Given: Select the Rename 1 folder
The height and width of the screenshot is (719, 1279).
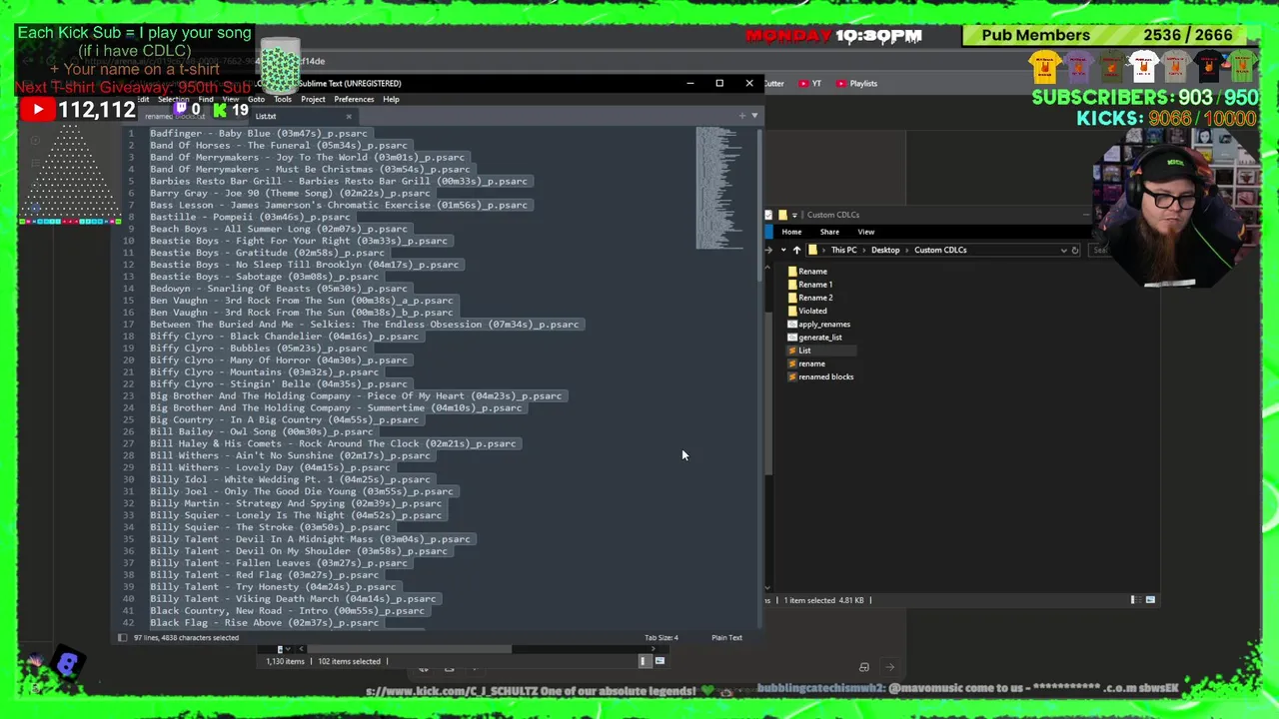Looking at the screenshot, I should coord(809,285).
